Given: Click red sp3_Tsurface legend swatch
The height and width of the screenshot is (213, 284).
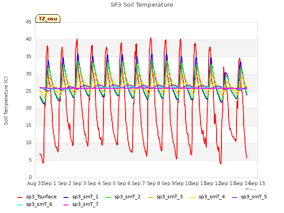Looking at the screenshot, I should click(20, 197).
